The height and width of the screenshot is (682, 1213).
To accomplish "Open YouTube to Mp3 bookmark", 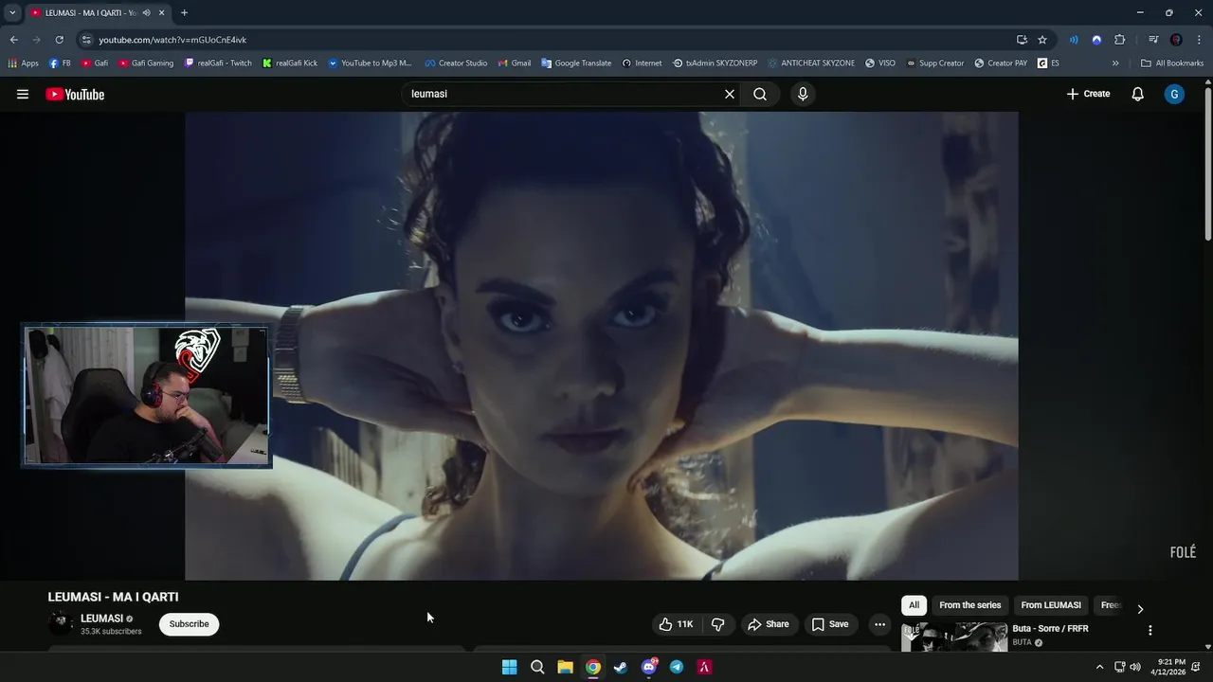I will click(x=371, y=63).
